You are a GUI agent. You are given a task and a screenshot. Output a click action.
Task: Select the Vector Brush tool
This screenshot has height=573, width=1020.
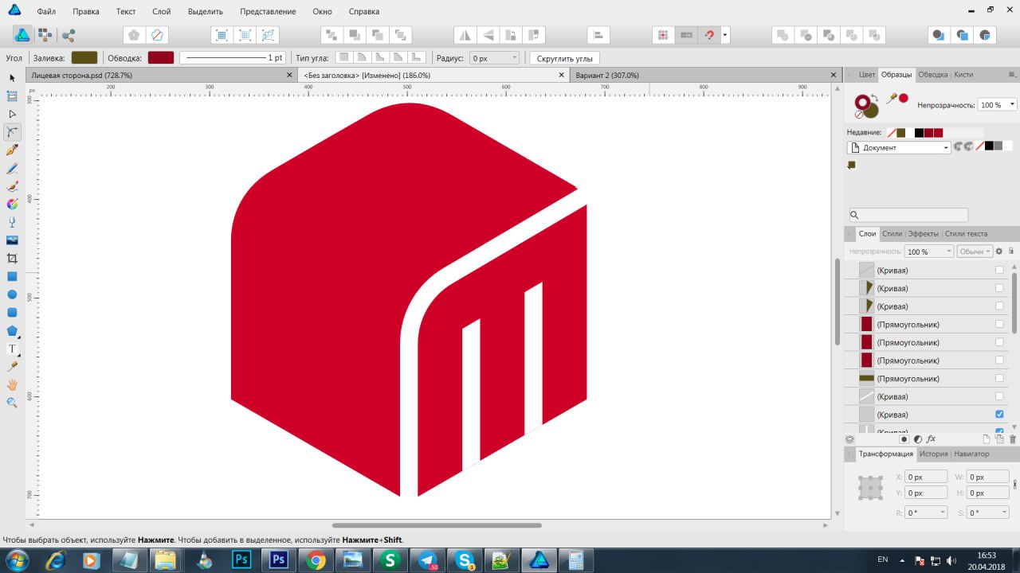click(12, 186)
